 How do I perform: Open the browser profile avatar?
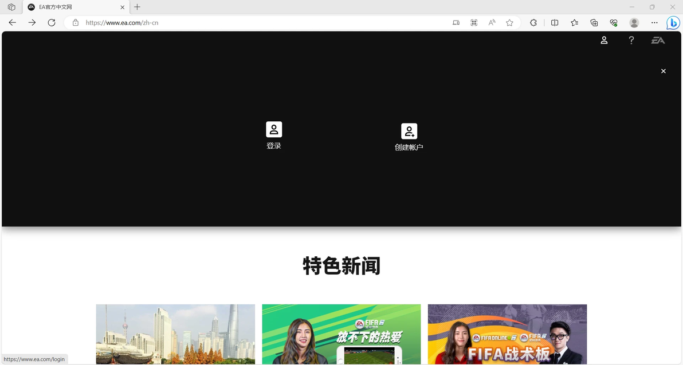[x=634, y=23]
